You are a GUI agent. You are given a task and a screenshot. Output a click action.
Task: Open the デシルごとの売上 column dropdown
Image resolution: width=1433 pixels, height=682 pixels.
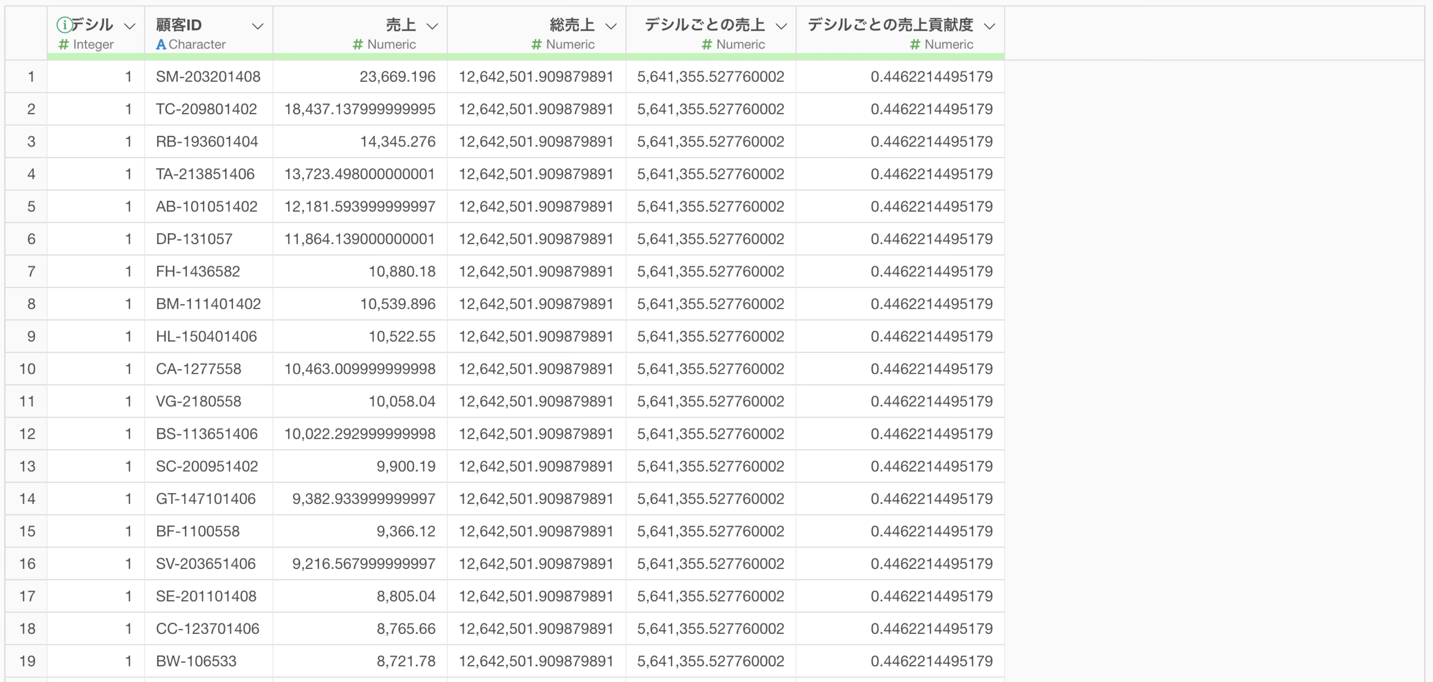click(781, 26)
